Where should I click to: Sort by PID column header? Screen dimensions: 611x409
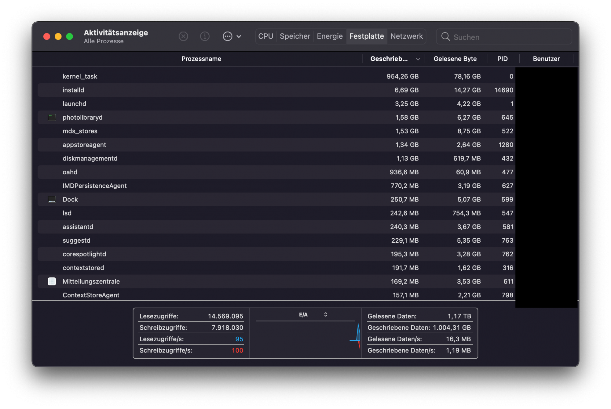click(x=502, y=59)
